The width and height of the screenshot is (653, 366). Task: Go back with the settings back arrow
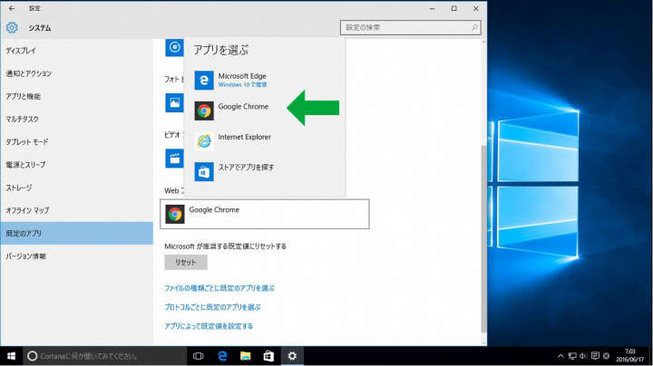pos(12,8)
